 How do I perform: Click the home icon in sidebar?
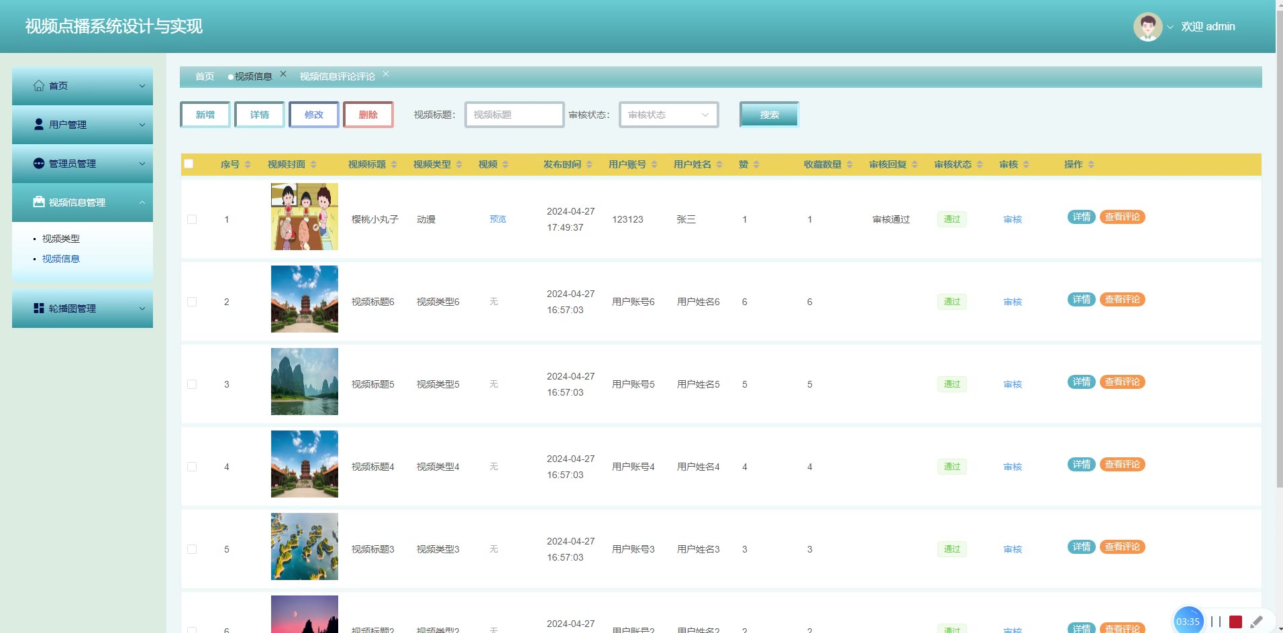pyautogui.click(x=39, y=86)
